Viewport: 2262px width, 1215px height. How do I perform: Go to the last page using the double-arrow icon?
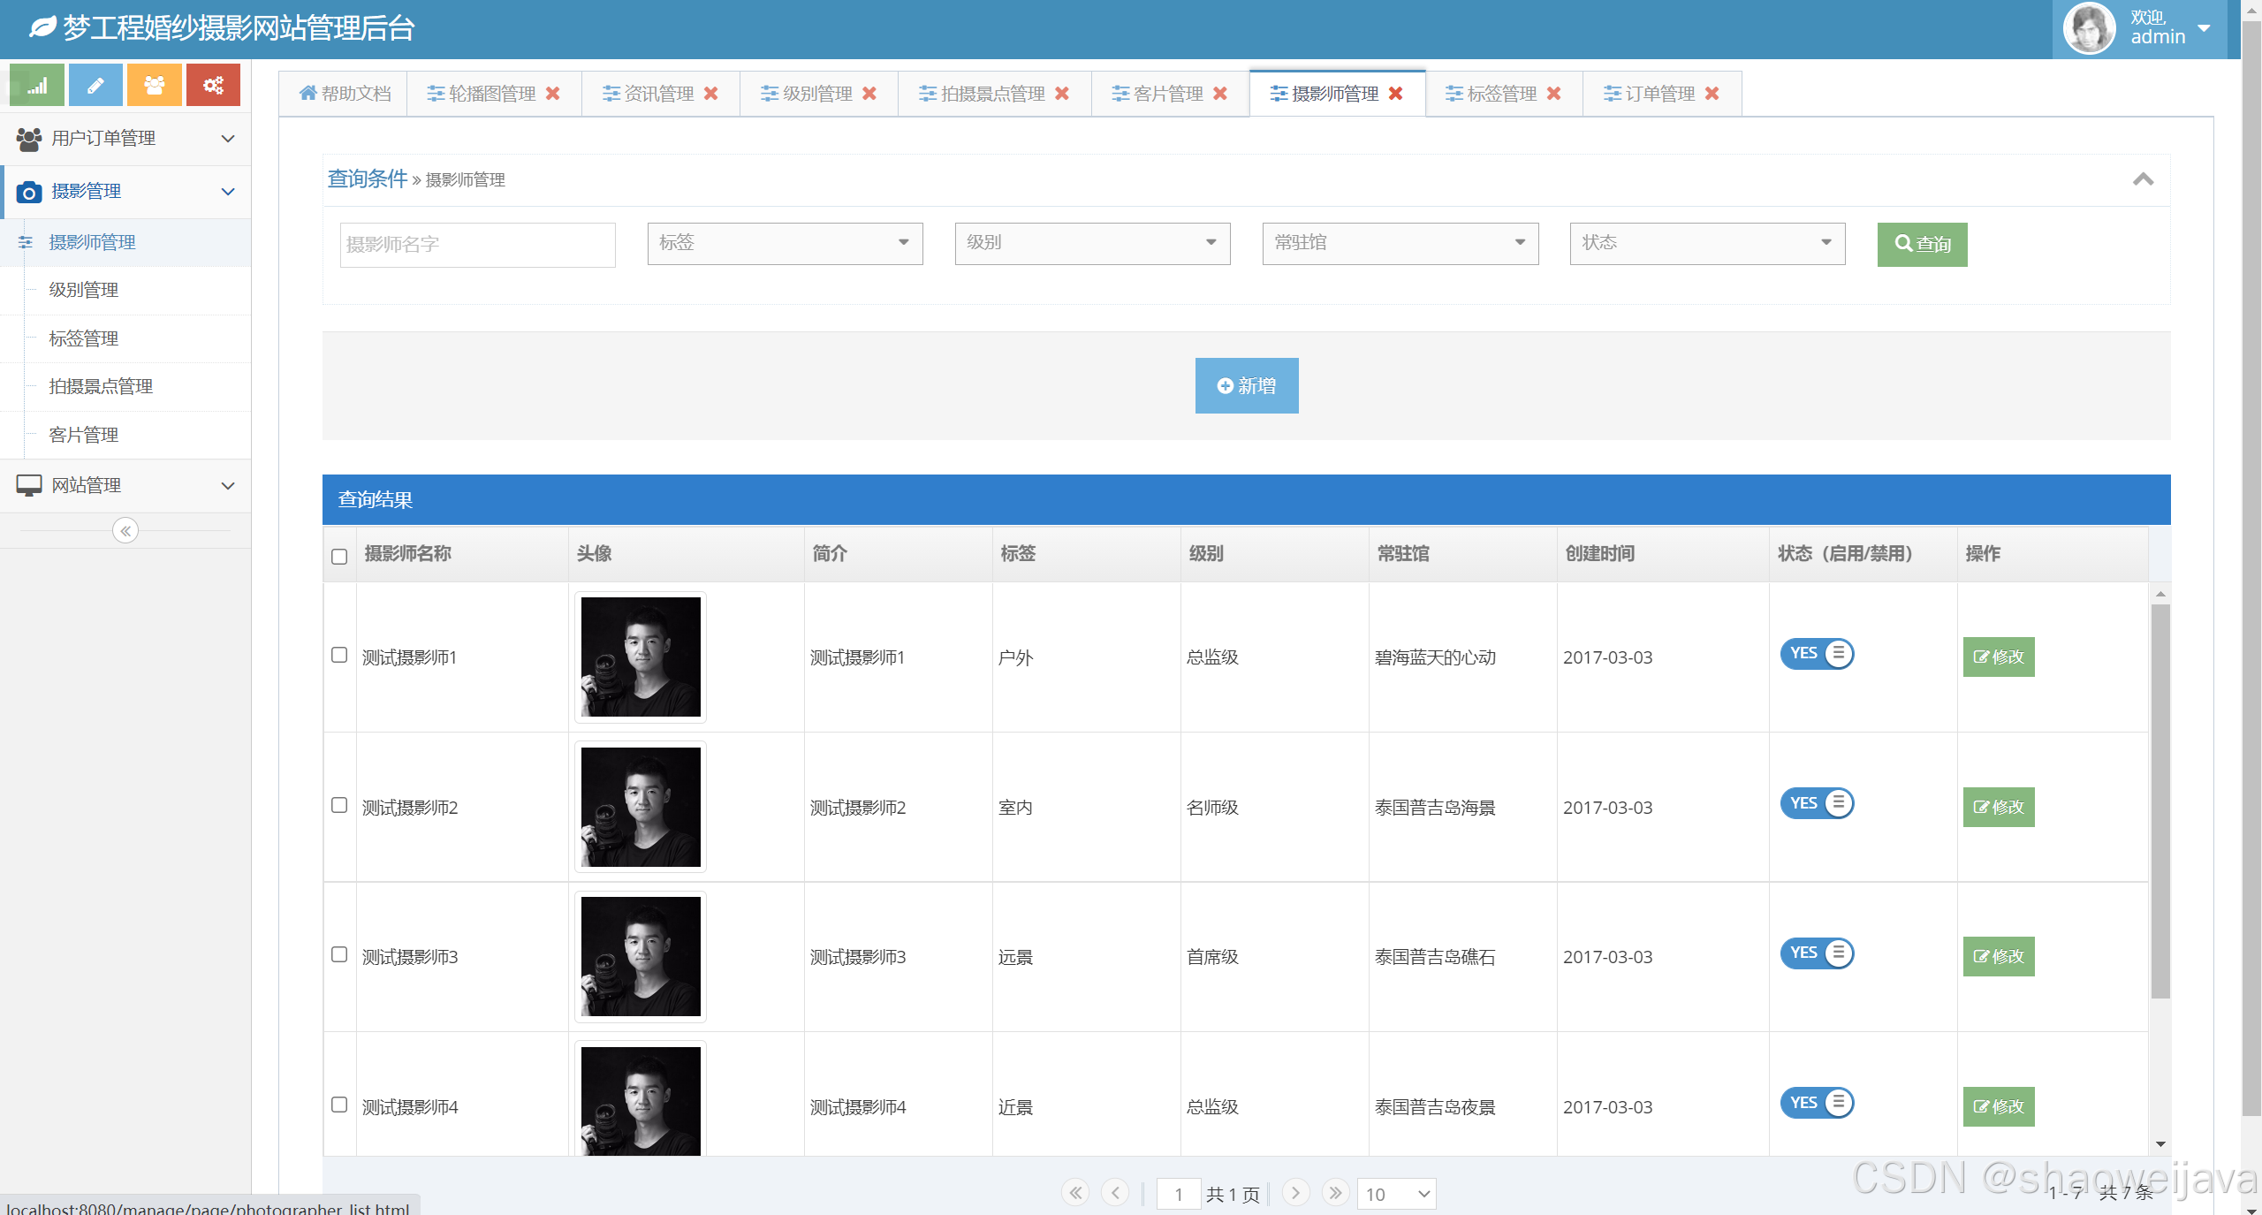click(1335, 1193)
